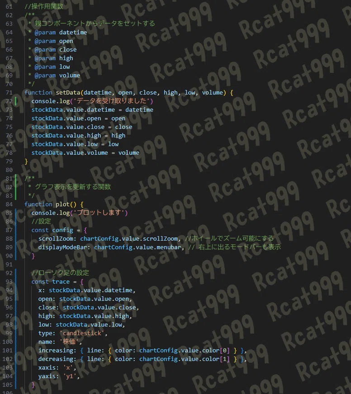Click line number 71 in the gutter

(9, 92)
